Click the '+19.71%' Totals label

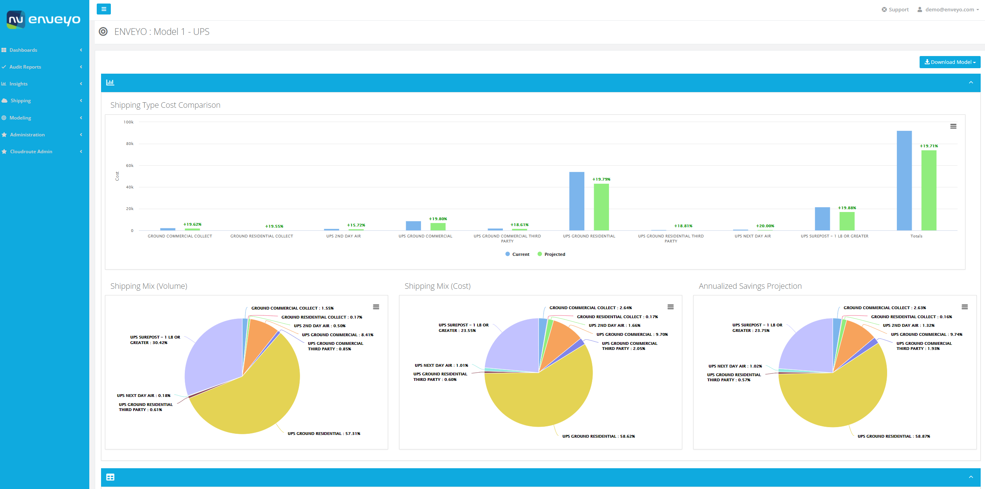(x=929, y=146)
